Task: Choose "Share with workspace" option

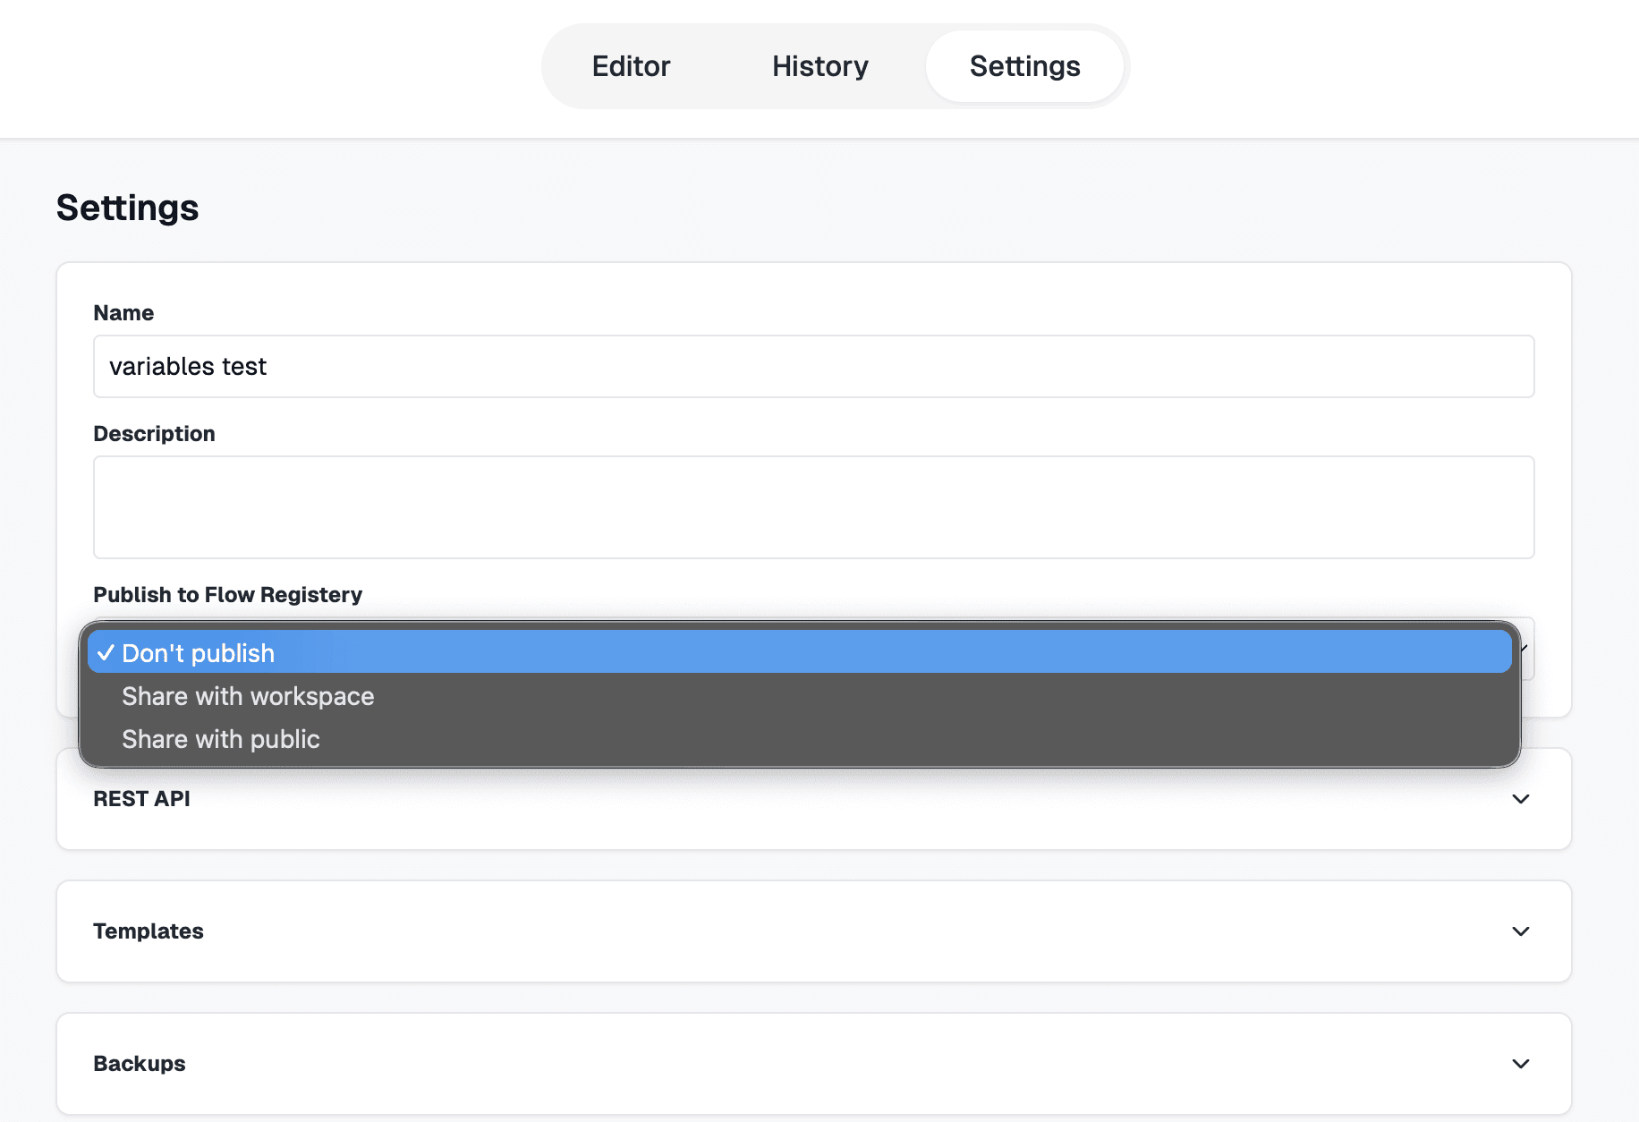Action: click(x=248, y=696)
